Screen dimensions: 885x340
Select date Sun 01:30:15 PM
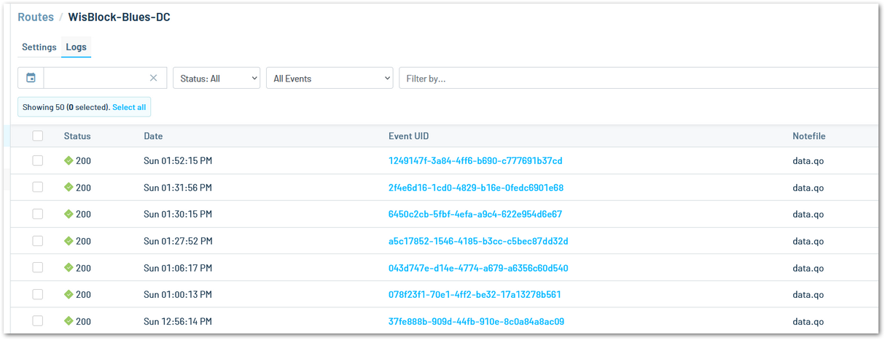pos(178,214)
